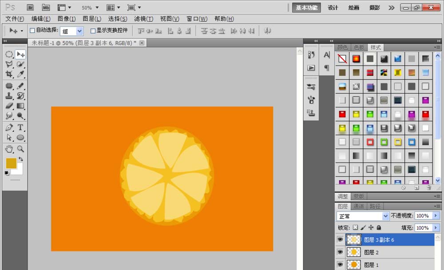Activate the horizontal Type tool
The image size is (444, 270).
pyautogui.click(x=20, y=128)
